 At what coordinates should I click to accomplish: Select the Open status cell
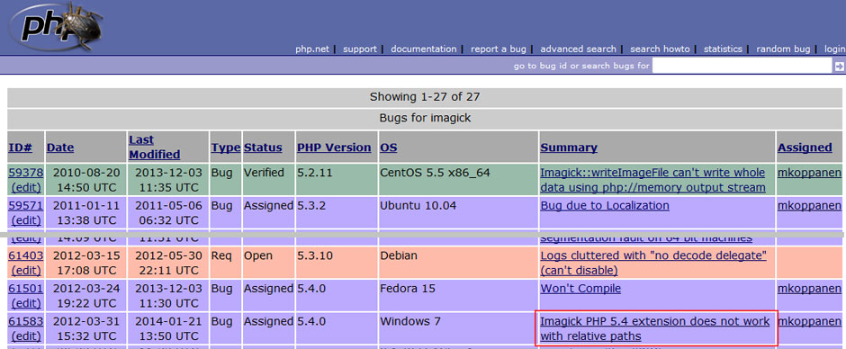[x=268, y=262]
